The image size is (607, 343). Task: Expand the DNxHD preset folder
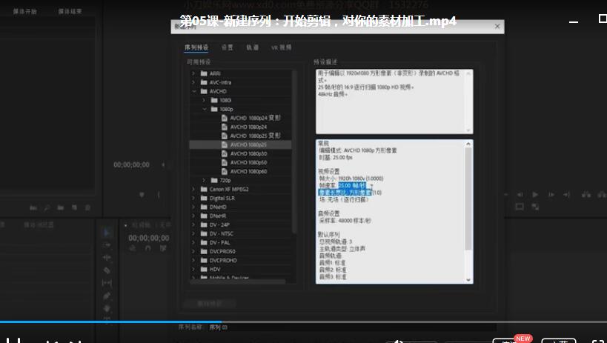(194, 207)
